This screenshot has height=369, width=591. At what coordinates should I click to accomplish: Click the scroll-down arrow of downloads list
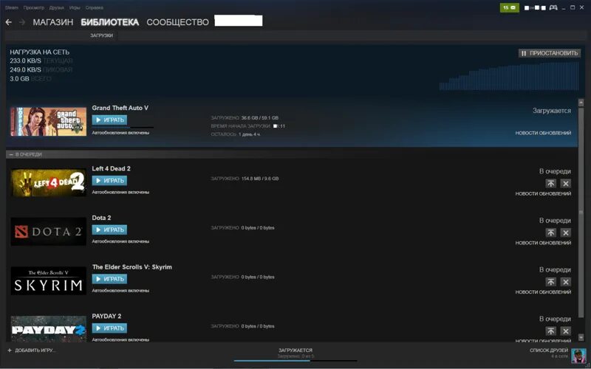click(x=581, y=337)
